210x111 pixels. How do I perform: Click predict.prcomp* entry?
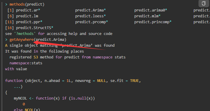tap(92, 22)
